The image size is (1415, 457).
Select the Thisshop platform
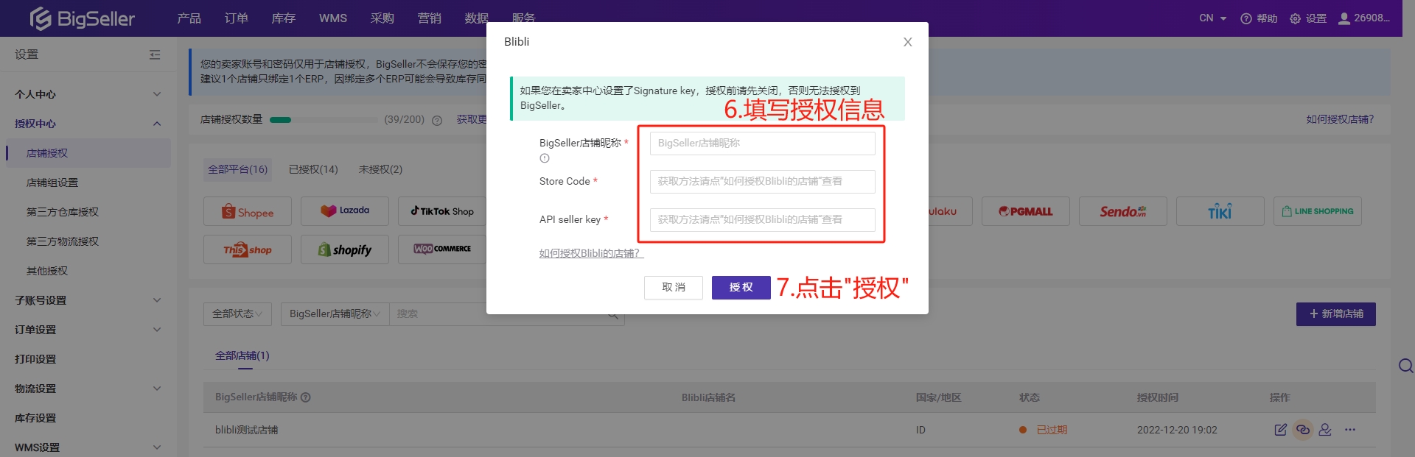tap(248, 249)
